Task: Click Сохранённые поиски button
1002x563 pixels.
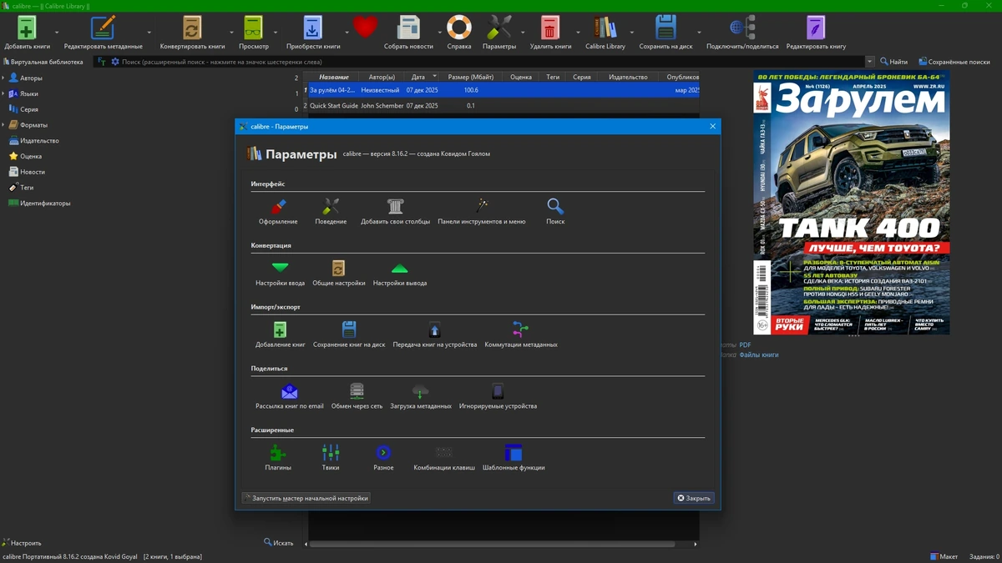Action: point(954,62)
